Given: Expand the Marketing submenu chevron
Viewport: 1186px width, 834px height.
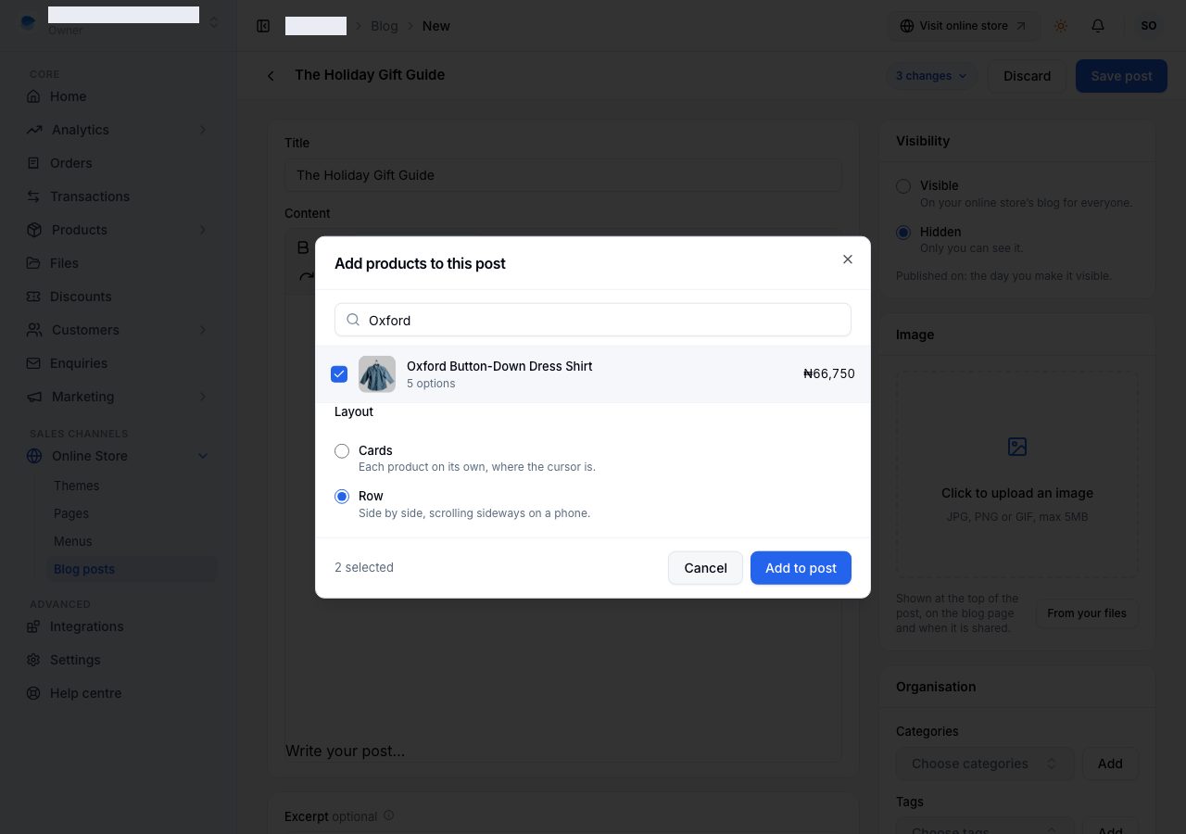Looking at the screenshot, I should click(203, 397).
